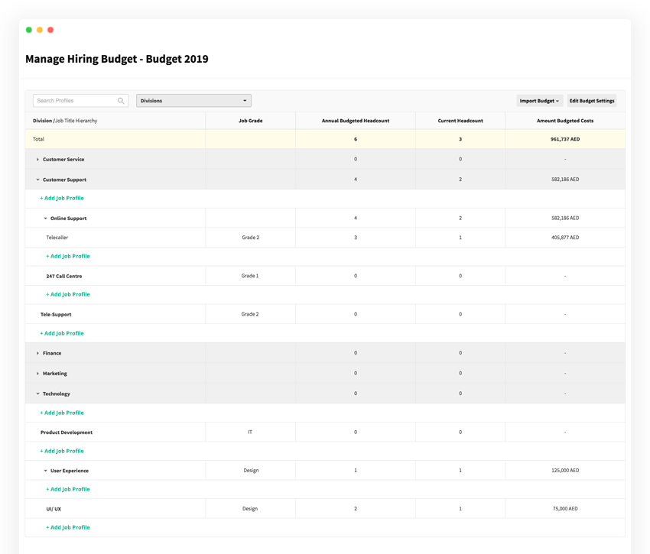Add Job Profile under Technology

click(62, 413)
